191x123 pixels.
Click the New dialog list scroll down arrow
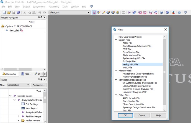164,110
